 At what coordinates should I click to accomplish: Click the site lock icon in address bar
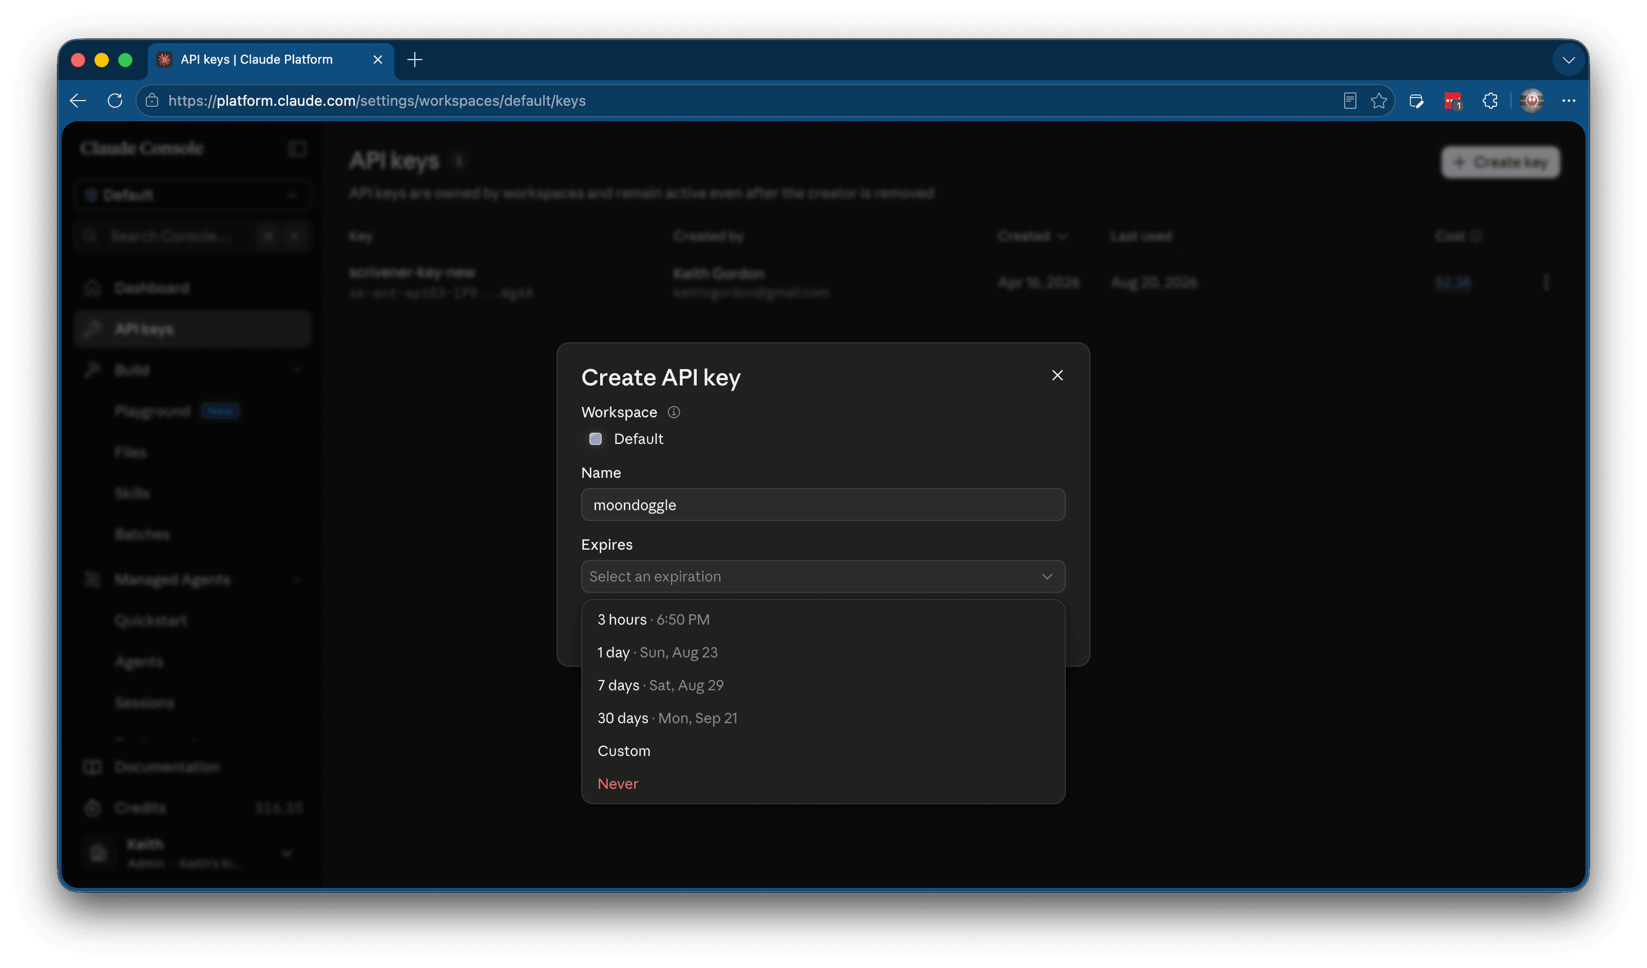point(151,101)
